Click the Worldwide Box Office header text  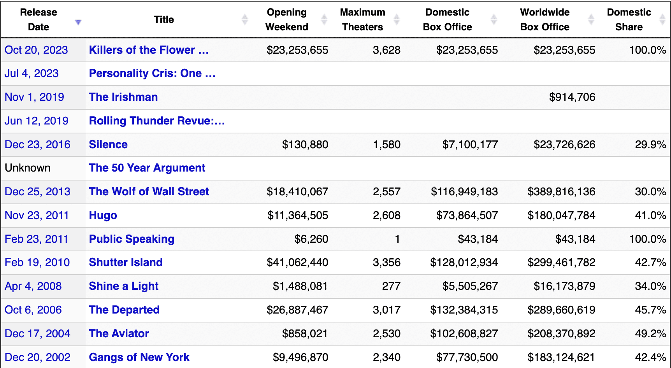click(x=545, y=19)
